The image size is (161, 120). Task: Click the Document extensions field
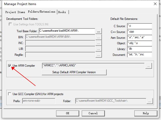pyautogui.click(x=139, y=55)
